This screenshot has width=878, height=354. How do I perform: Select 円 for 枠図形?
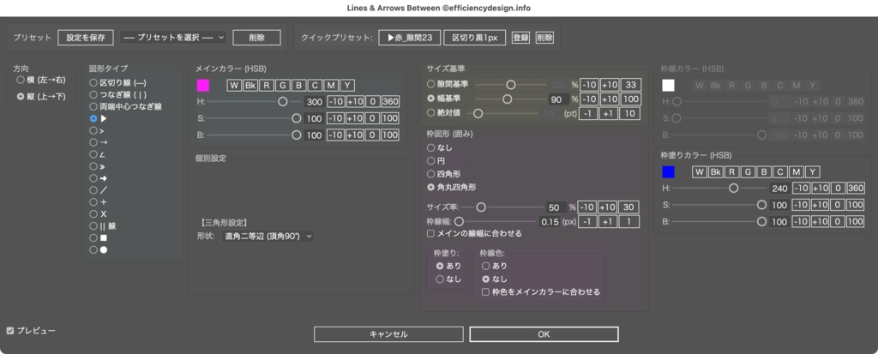click(x=436, y=161)
